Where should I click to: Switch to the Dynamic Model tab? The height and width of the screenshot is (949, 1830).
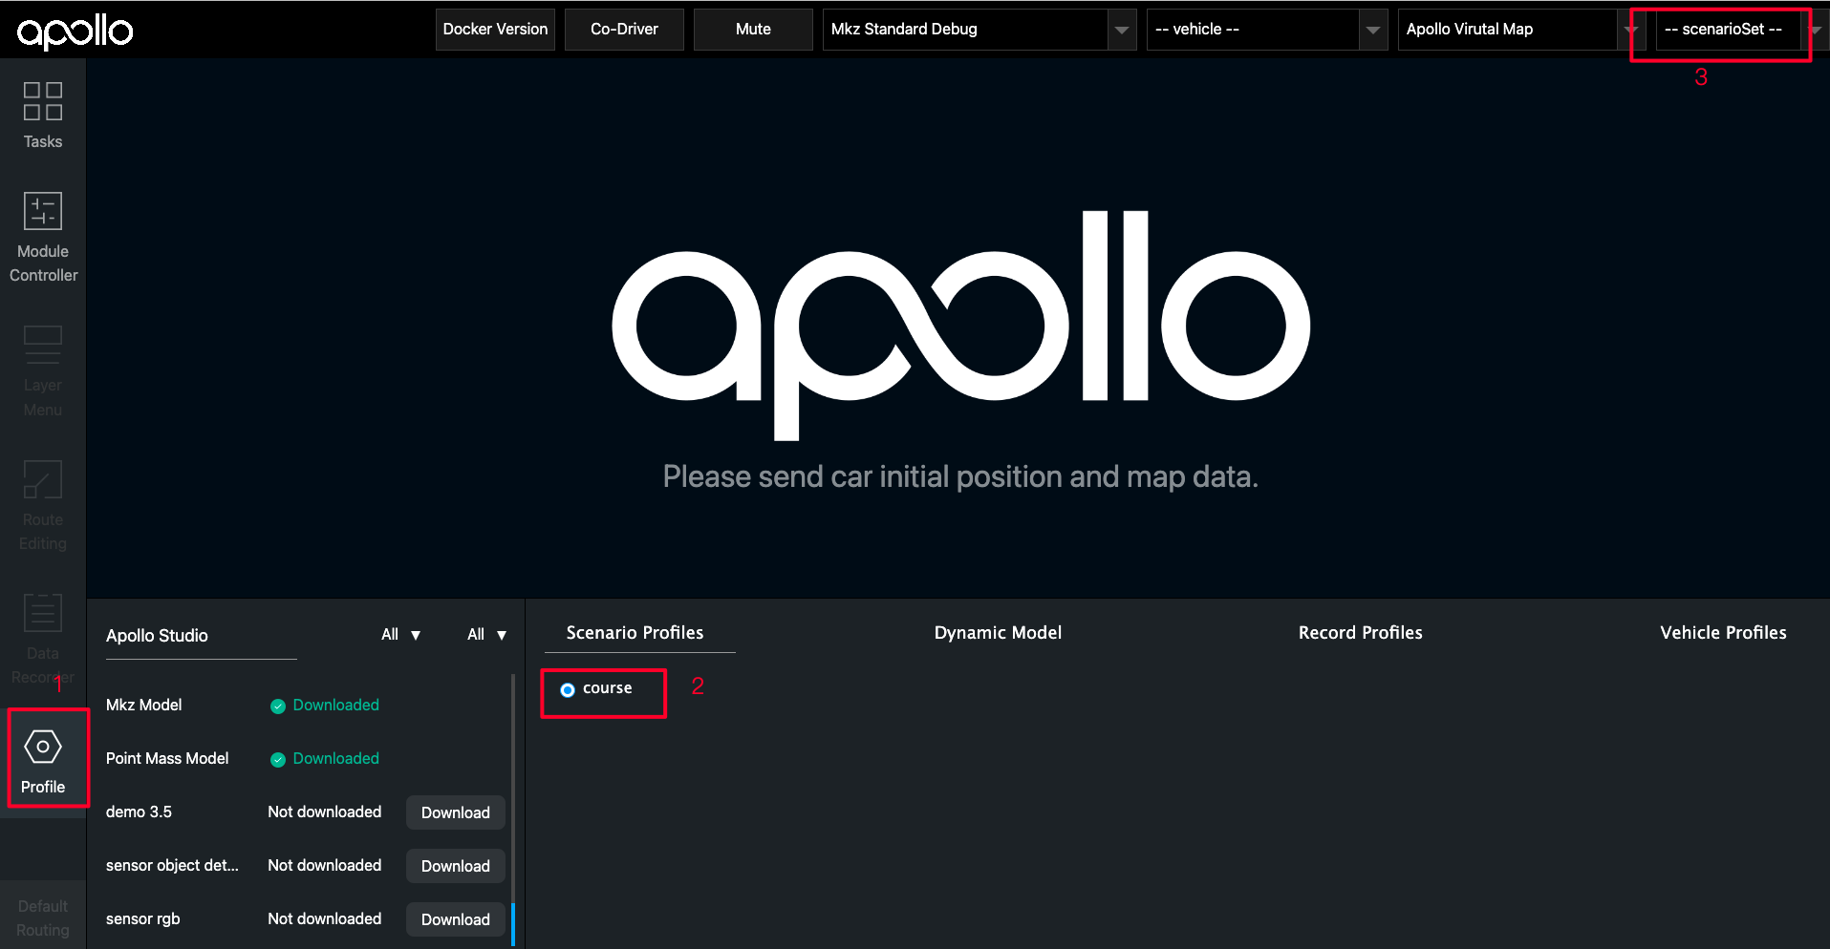tap(997, 632)
